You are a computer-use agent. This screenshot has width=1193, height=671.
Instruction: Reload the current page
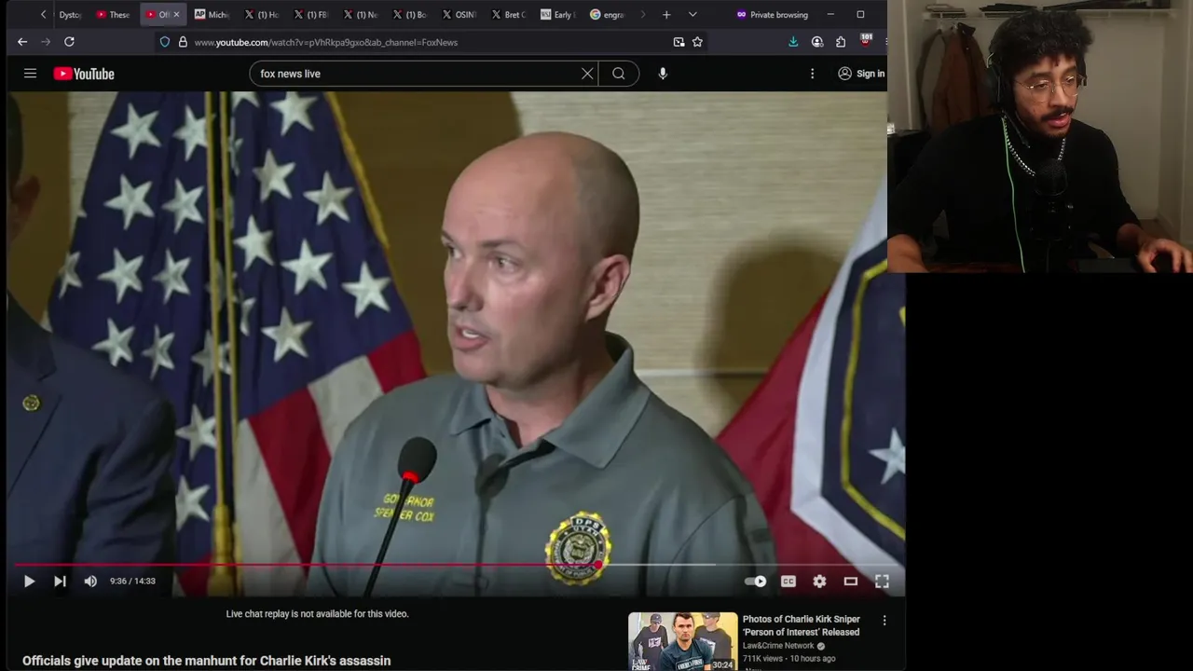click(69, 42)
